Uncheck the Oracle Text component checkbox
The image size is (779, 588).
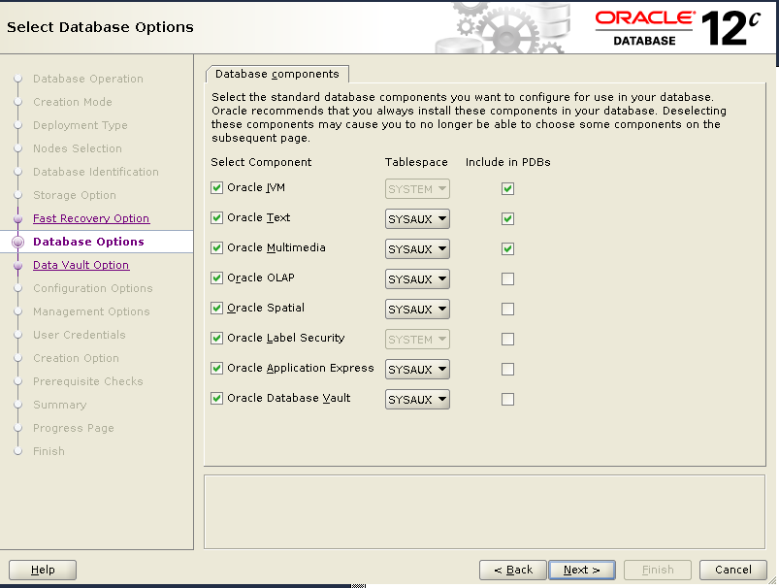216,218
